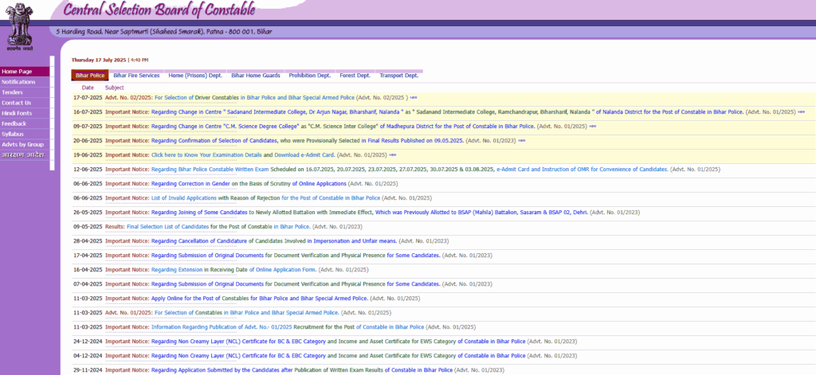This screenshot has width=816, height=375.
Task: Open Final Selection List of Candidates result
Action: coord(218,227)
